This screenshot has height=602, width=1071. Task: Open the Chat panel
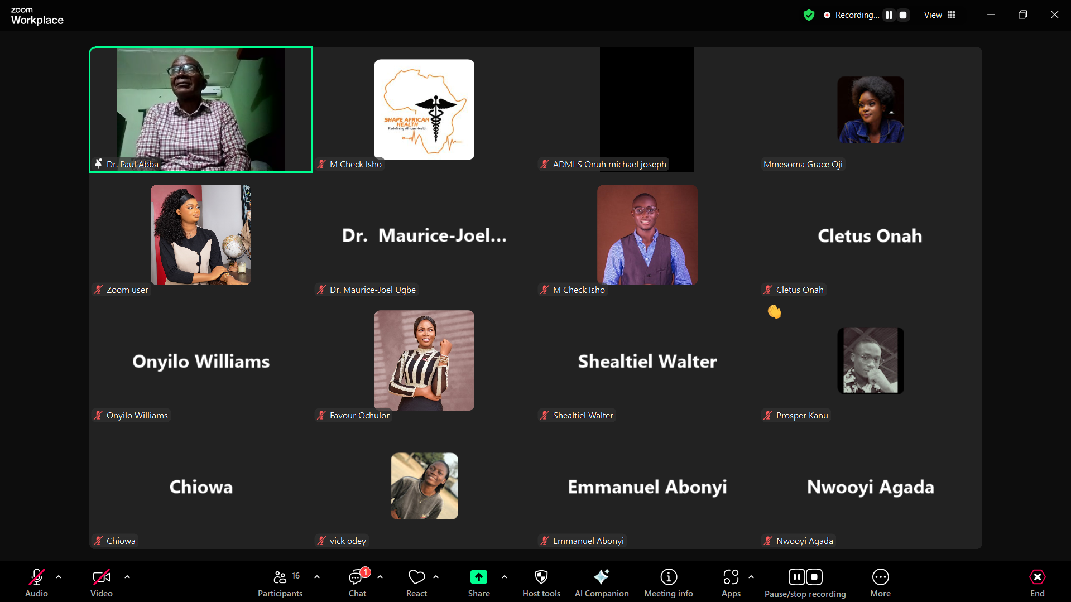tap(357, 582)
